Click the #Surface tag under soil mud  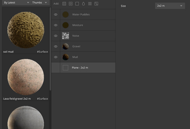pyautogui.click(x=42, y=52)
